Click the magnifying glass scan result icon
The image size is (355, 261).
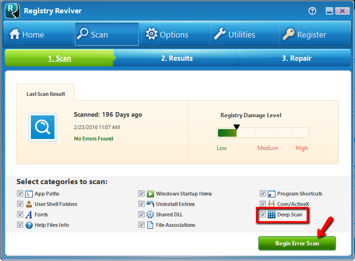click(43, 127)
